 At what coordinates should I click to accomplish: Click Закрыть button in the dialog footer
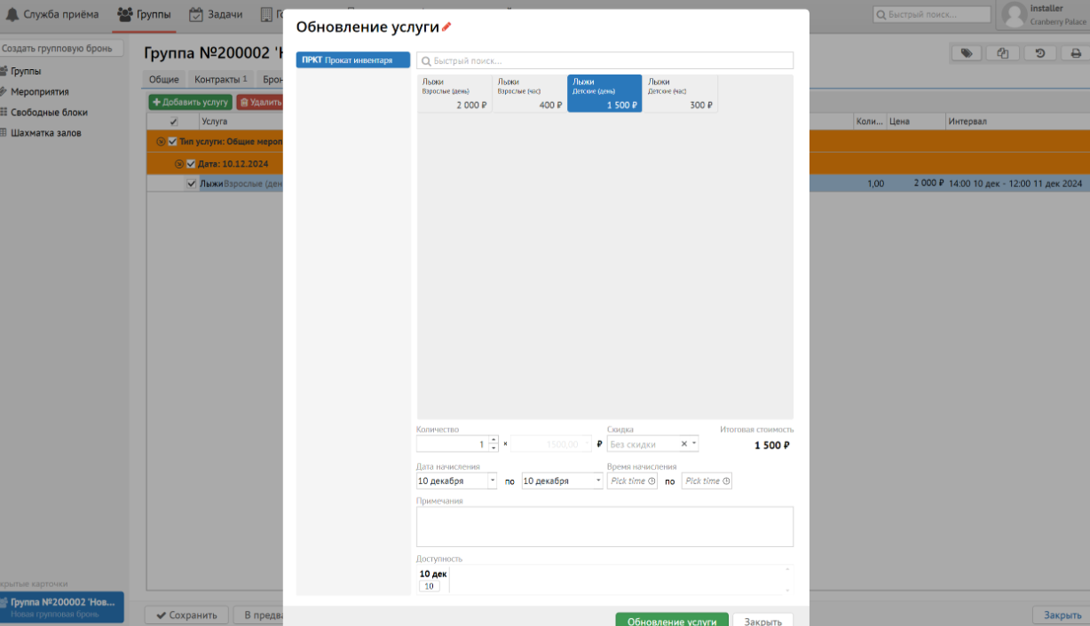763,620
